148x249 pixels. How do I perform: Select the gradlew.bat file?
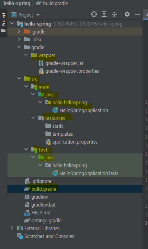pos(43,205)
